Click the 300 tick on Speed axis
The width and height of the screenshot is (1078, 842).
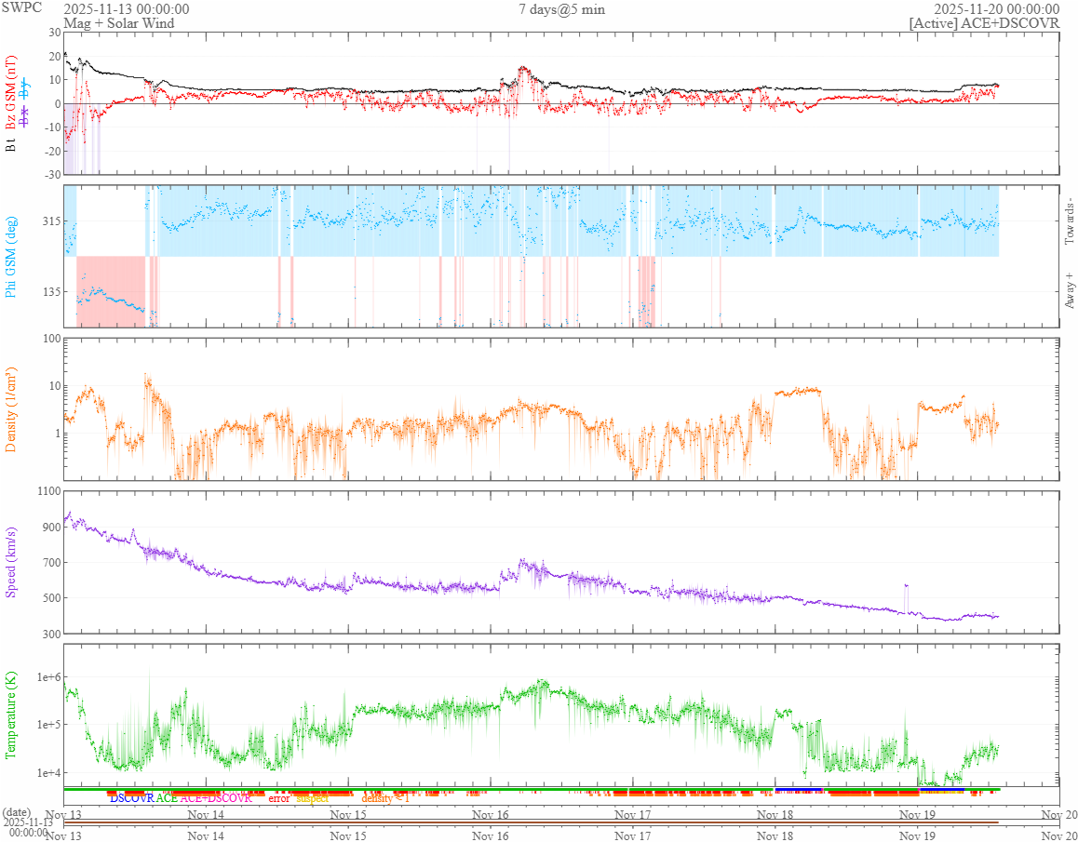point(53,634)
